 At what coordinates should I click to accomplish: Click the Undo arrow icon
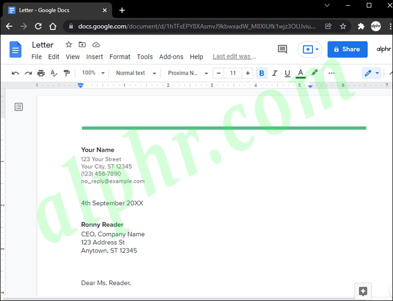pos(15,73)
